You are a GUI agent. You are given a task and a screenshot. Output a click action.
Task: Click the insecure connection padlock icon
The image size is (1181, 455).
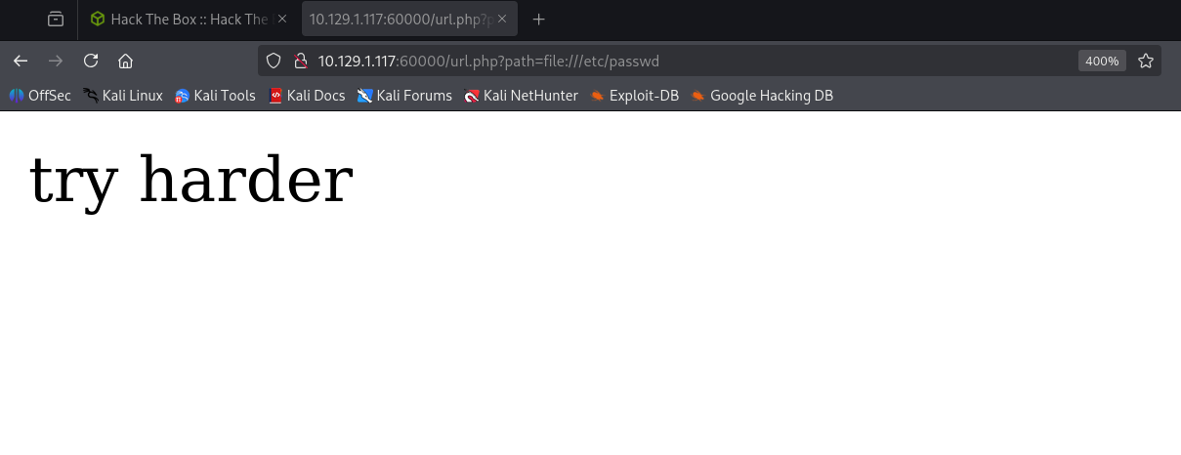click(x=301, y=61)
